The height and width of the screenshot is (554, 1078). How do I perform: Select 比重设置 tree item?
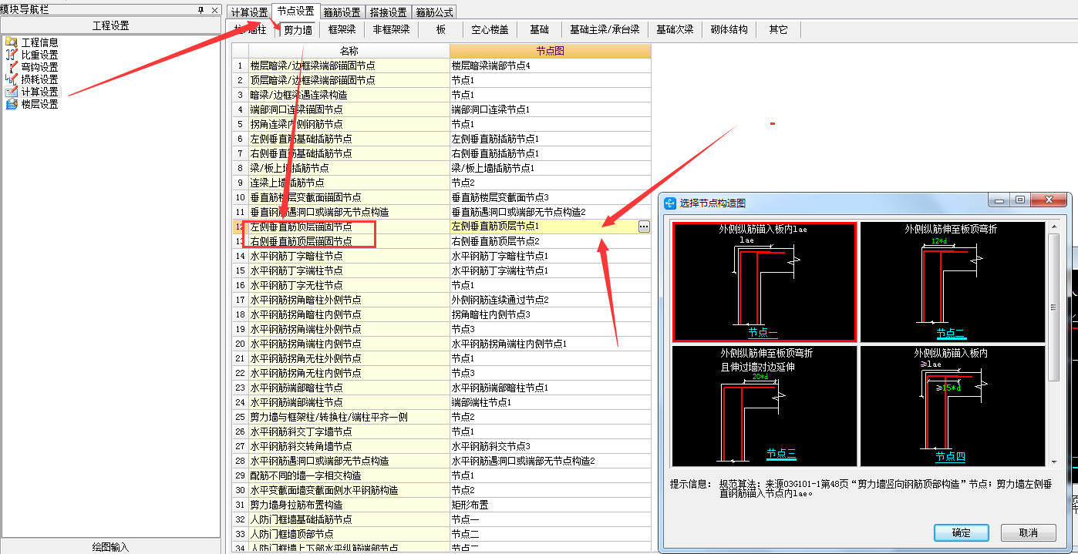coord(39,55)
